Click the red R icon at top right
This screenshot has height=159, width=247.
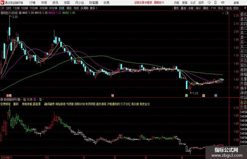click(x=245, y=8)
